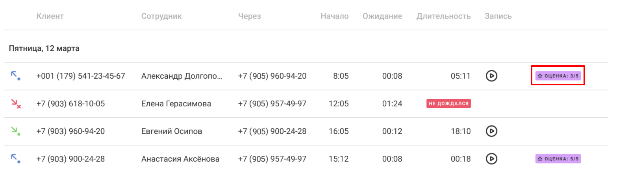Open the 'Оценка: 5/5' rating badge
This screenshot has height=173, width=617.
(x=558, y=159)
